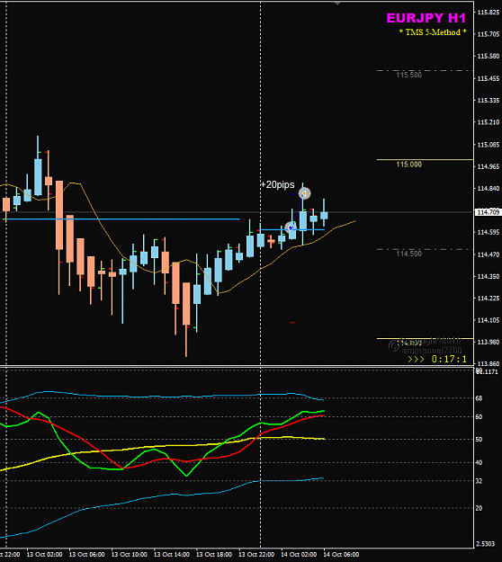Viewport: 502px width, 562px height.
Task: Click indicator level 20 on the scale
Action: [x=479, y=508]
